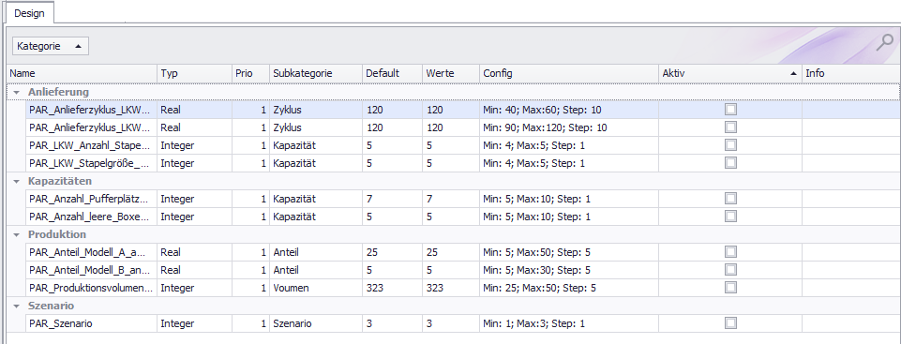Click Default value 7 of Pufferplätz row
901x344 pixels.
pyautogui.click(x=393, y=199)
